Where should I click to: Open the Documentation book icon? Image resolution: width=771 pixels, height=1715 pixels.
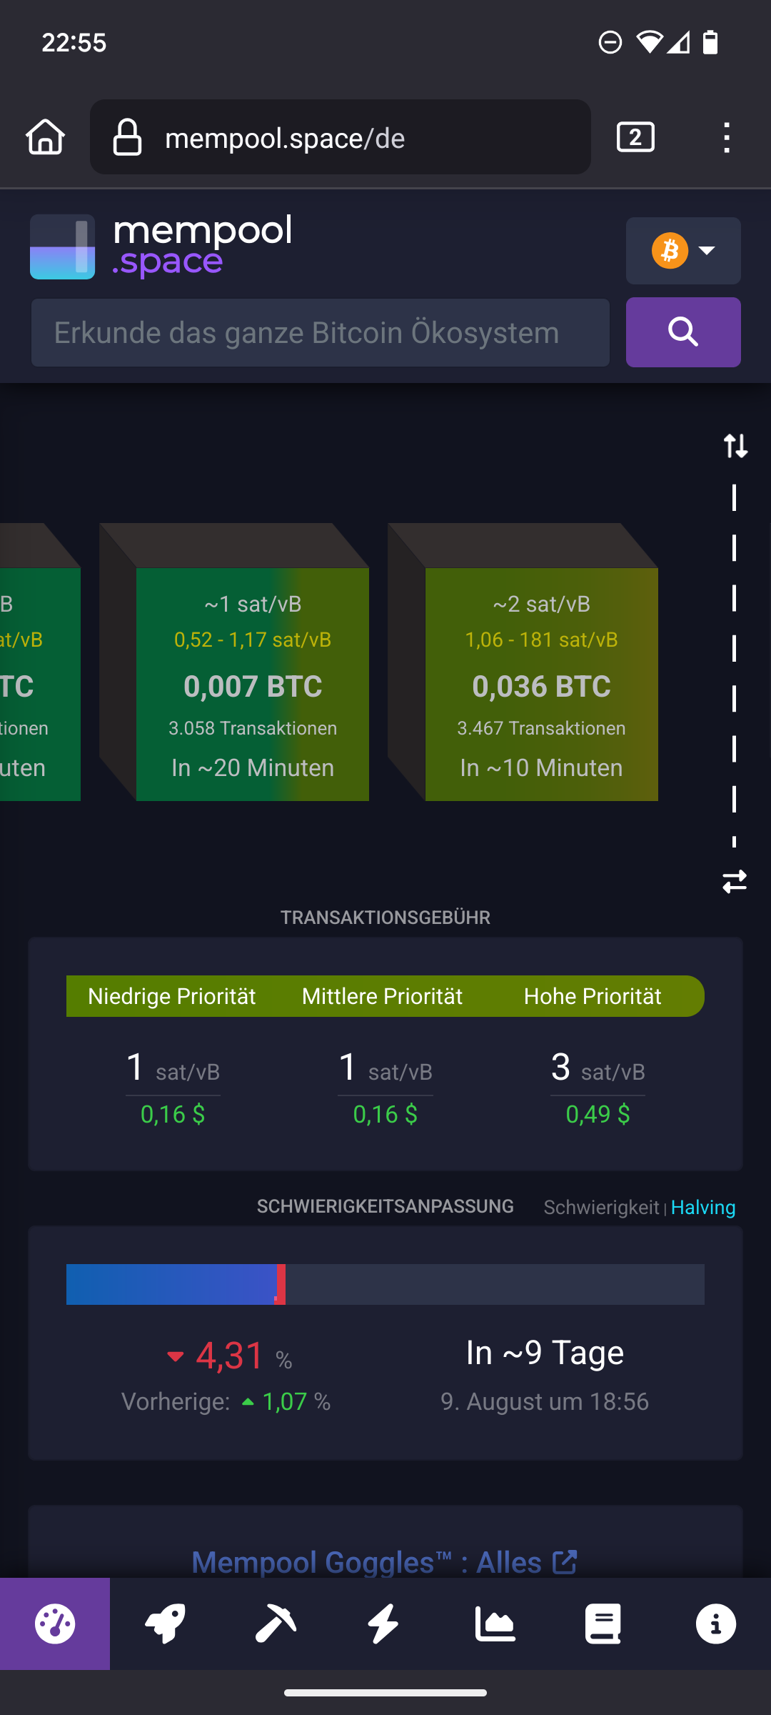point(603,1624)
